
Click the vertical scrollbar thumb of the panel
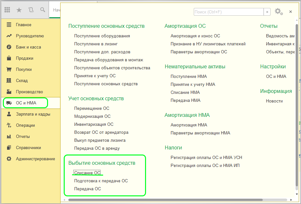click(x=297, y=105)
